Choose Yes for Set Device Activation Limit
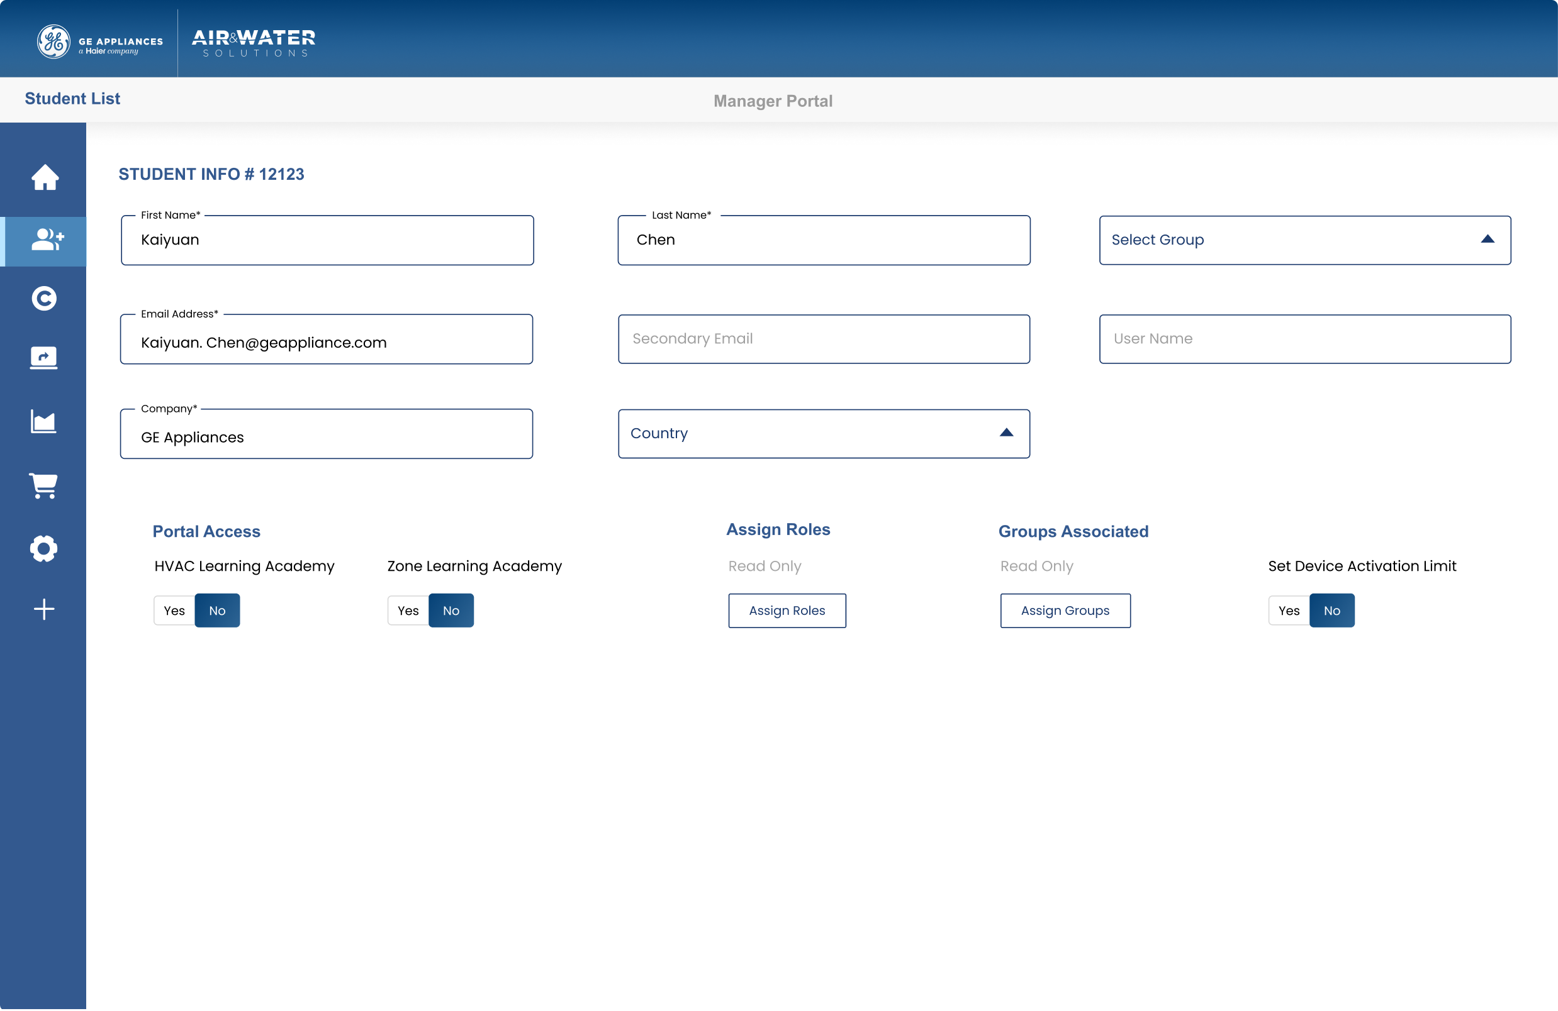The width and height of the screenshot is (1558, 1011). (x=1288, y=610)
